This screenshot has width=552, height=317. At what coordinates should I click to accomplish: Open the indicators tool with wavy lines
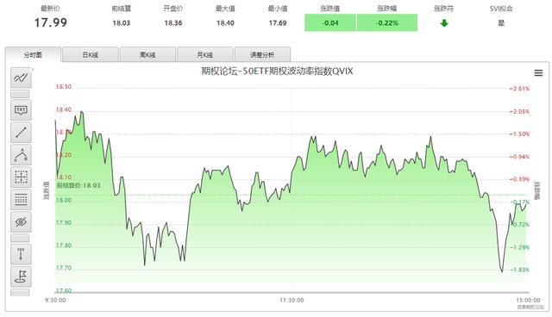pyautogui.click(x=21, y=78)
